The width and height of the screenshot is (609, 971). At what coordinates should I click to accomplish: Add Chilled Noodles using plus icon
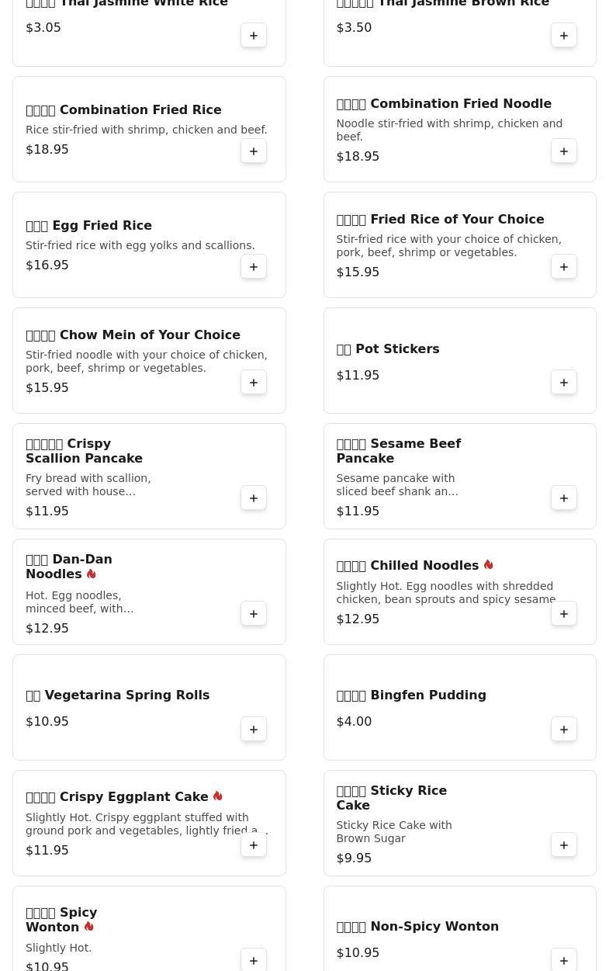pyautogui.click(x=564, y=614)
